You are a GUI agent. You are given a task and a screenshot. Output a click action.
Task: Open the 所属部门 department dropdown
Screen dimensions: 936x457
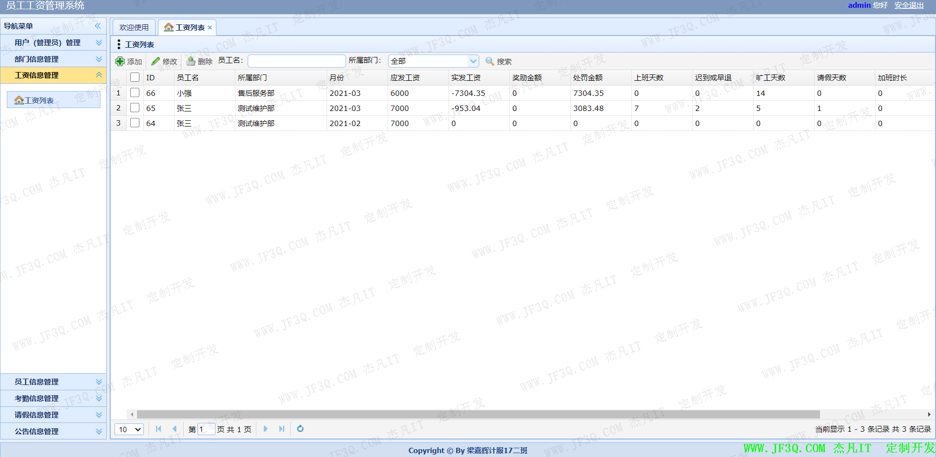[473, 61]
